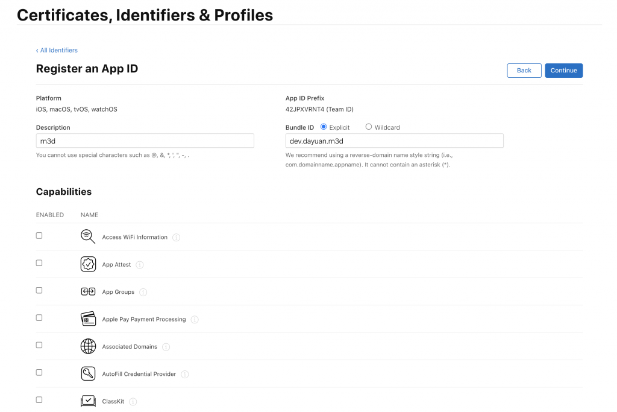Go back to All Identifiers

57,50
